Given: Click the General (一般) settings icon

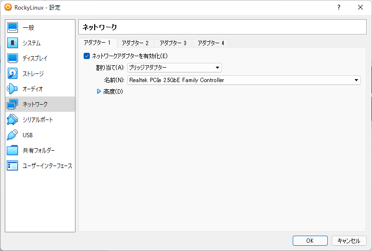Looking at the screenshot, I should [12, 28].
